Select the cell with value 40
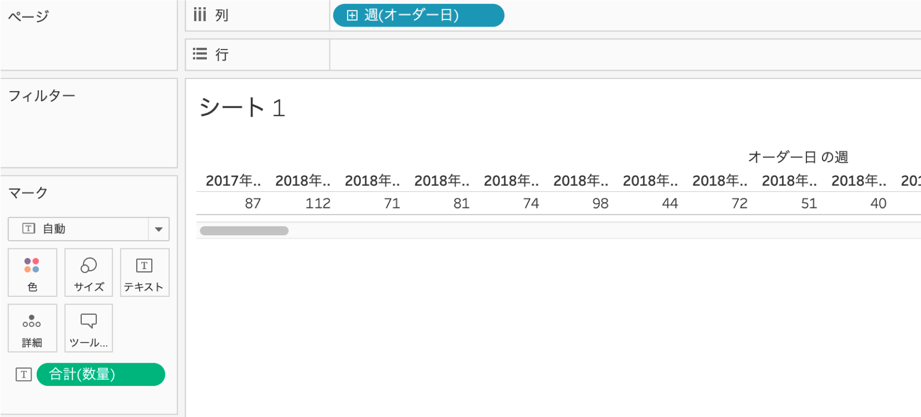Image resolution: width=921 pixels, height=417 pixels. click(x=879, y=203)
